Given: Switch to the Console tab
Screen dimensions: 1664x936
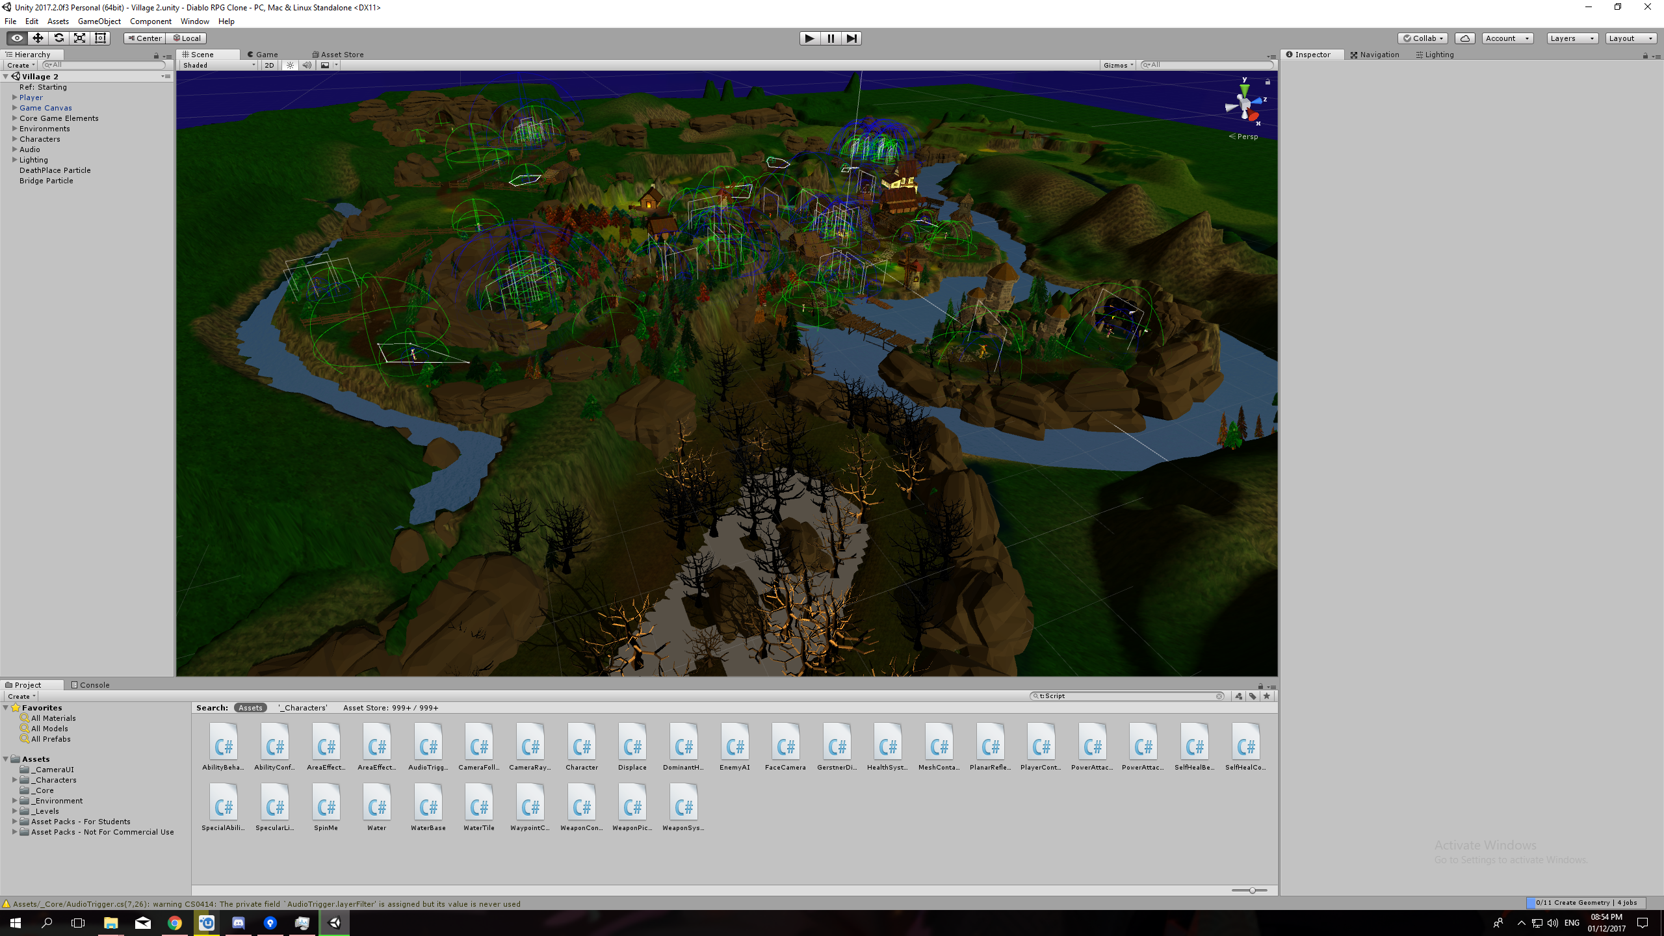Looking at the screenshot, I should pos(90,684).
